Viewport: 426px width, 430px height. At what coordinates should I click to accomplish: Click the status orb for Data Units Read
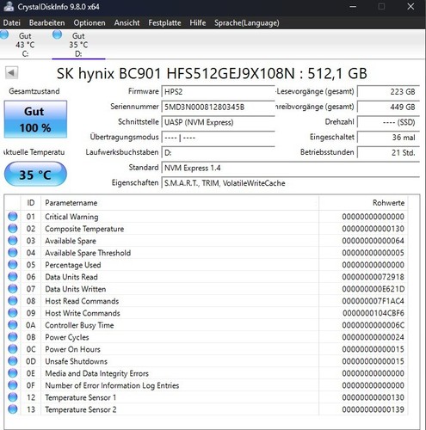coord(13,277)
